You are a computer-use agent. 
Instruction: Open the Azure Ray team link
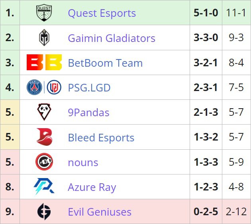point(92,187)
